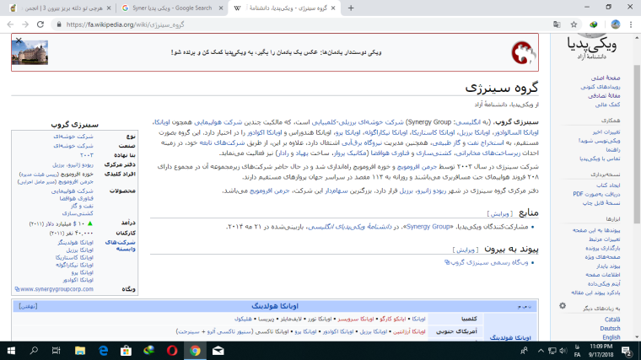Open مقالهٔ تصادفی sidebar link

(x=604, y=95)
